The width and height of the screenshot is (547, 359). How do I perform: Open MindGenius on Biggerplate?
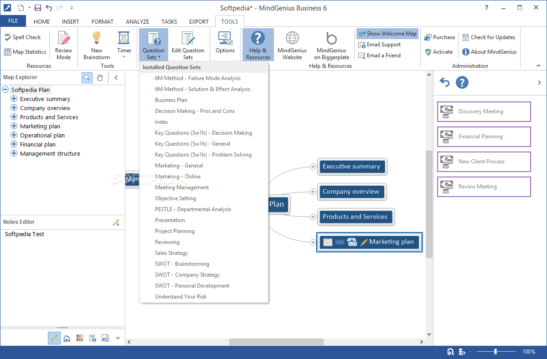[332, 46]
